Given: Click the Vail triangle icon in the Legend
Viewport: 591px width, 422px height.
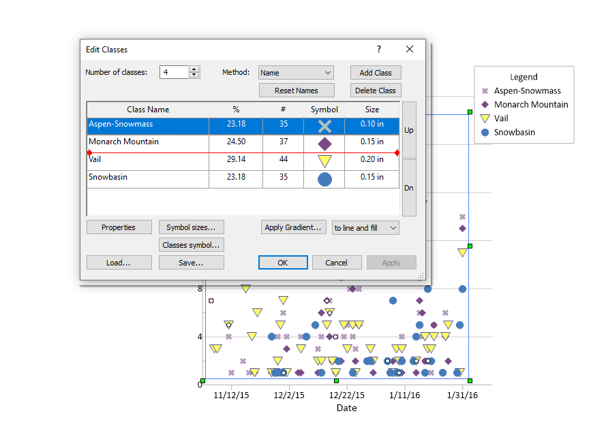Looking at the screenshot, I should coord(485,118).
